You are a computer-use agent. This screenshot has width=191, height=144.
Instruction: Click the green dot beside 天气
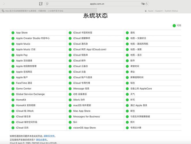coord(127,94)
